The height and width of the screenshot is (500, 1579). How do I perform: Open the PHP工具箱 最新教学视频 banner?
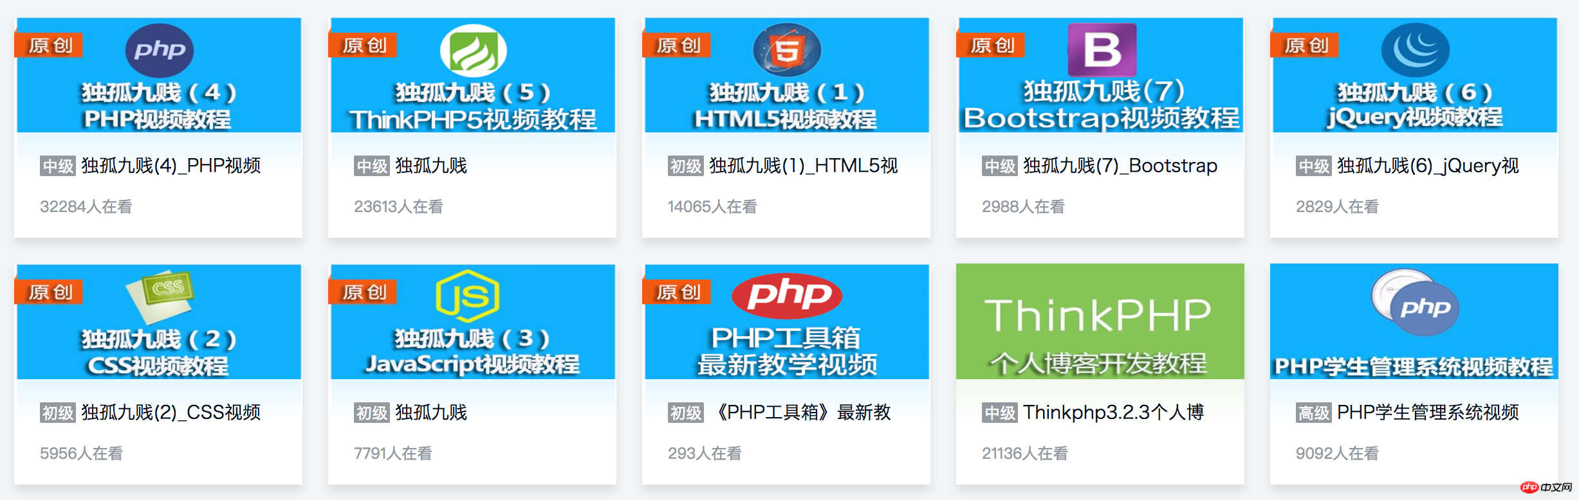(x=787, y=322)
